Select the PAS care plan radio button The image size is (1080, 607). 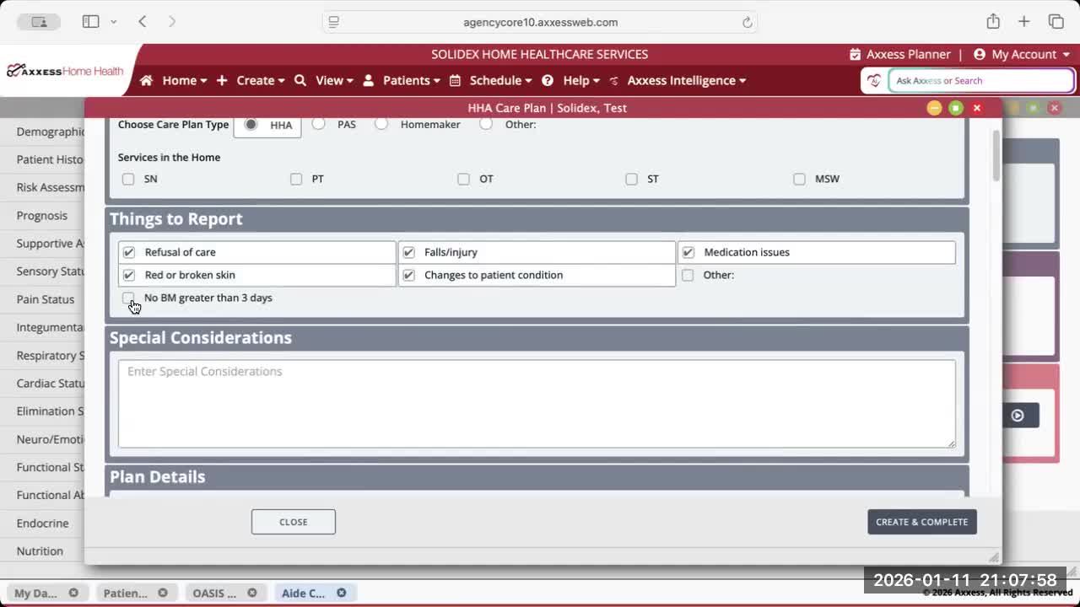click(319, 124)
